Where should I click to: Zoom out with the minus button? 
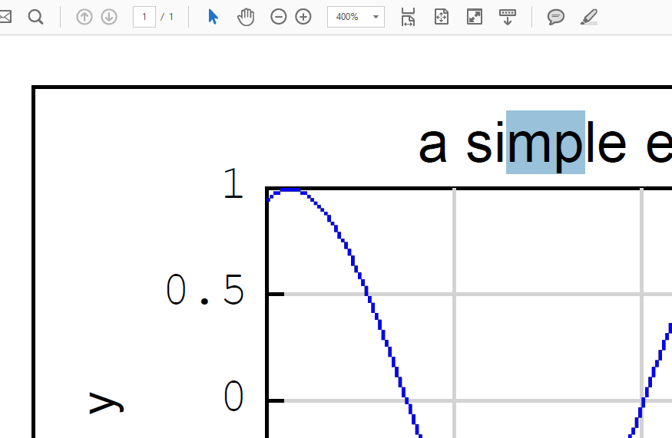click(x=279, y=17)
